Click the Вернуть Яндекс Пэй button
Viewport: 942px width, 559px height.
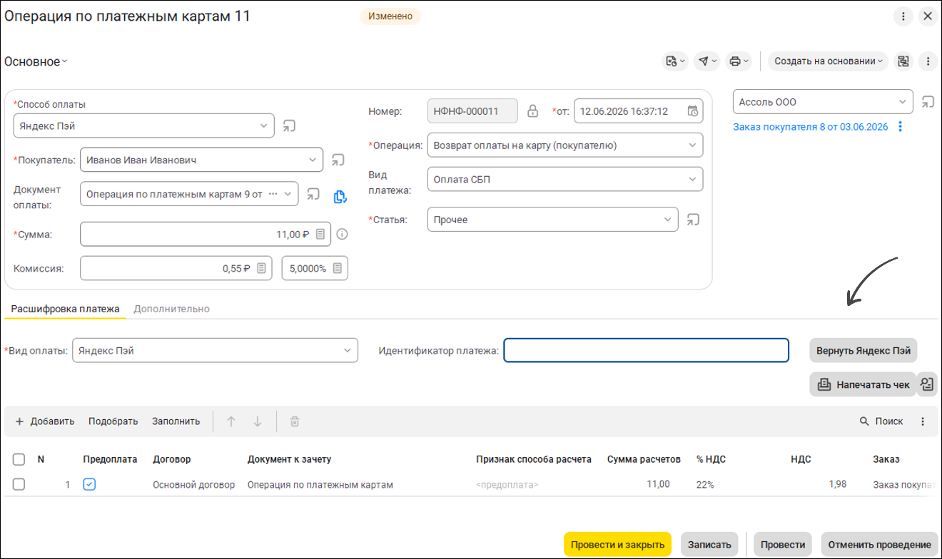click(863, 351)
